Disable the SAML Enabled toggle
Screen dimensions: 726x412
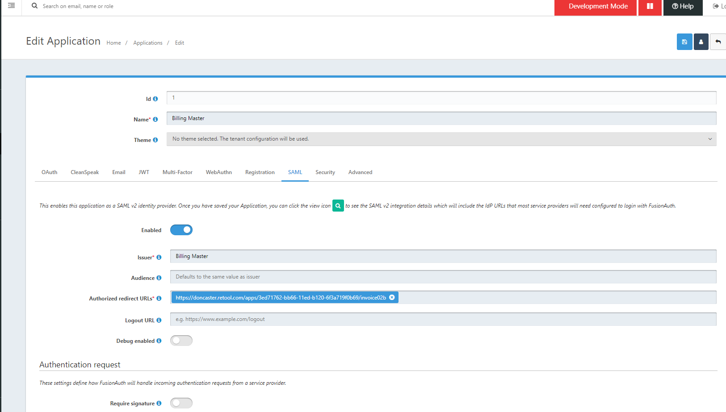181,230
